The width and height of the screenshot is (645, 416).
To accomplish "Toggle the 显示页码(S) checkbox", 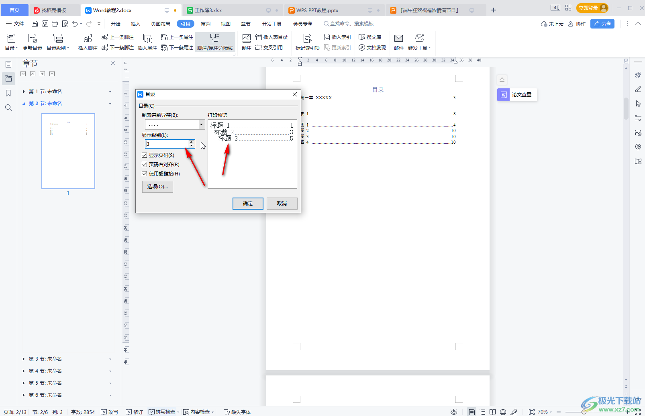I will point(145,155).
